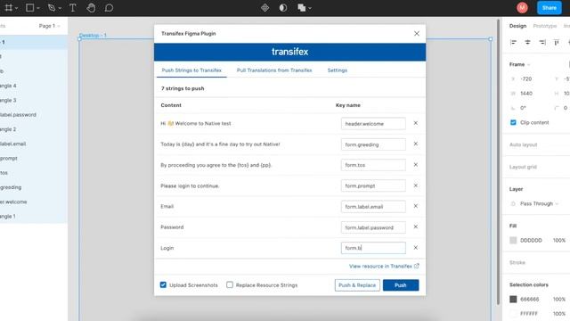Image resolution: width=570 pixels, height=321 pixels.
Task: Enable Replace Resource Strings checkbox
Action: [230, 284]
